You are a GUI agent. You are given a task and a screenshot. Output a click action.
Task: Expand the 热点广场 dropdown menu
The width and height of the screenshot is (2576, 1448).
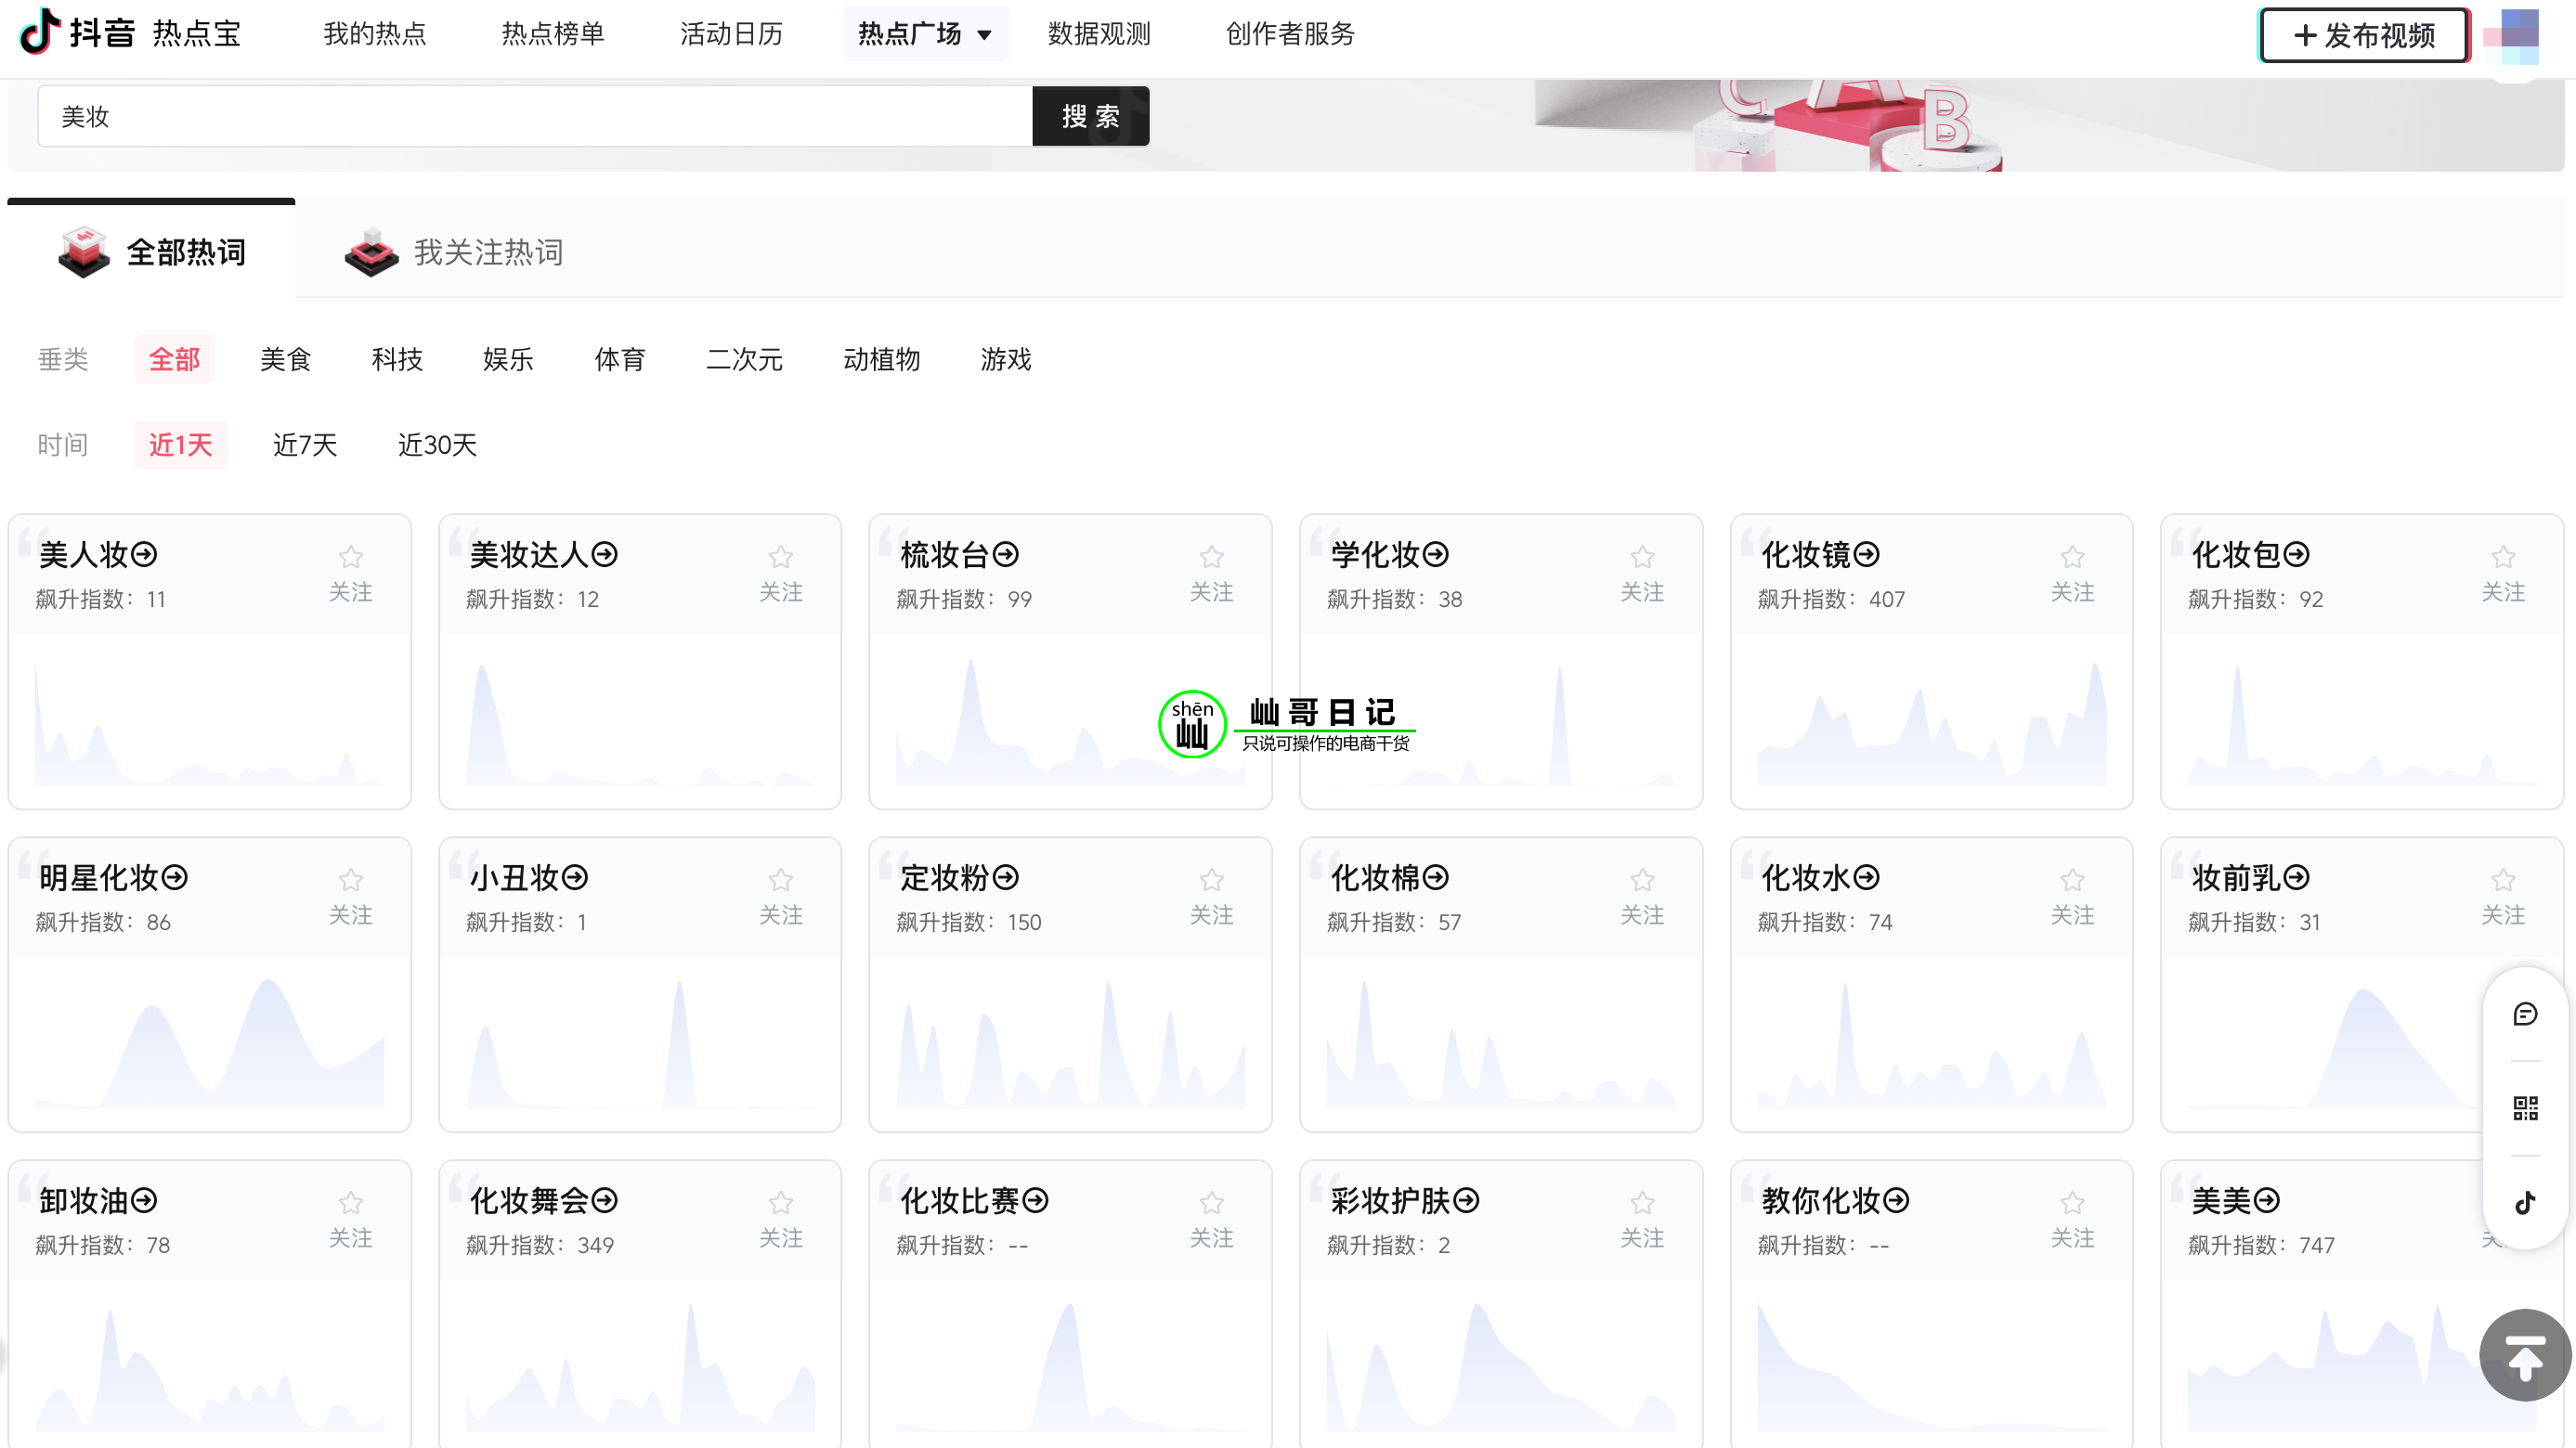pos(924,34)
